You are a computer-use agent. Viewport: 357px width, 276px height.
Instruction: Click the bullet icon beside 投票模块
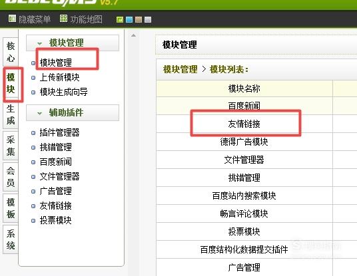tap(33, 221)
